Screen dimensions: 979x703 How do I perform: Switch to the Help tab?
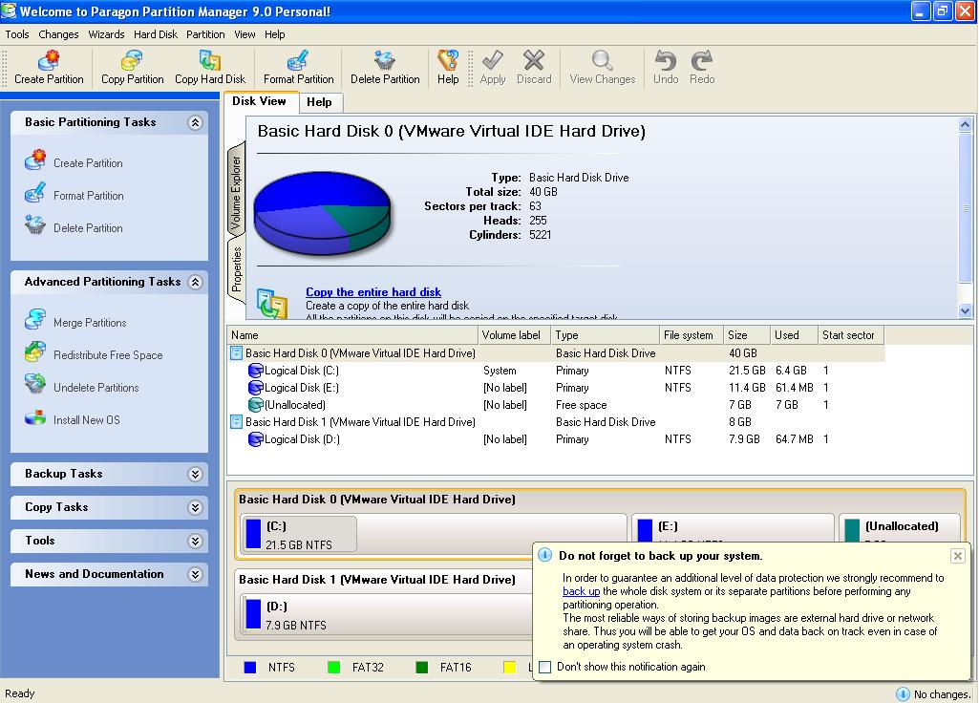pyautogui.click(x=319, y=102)
